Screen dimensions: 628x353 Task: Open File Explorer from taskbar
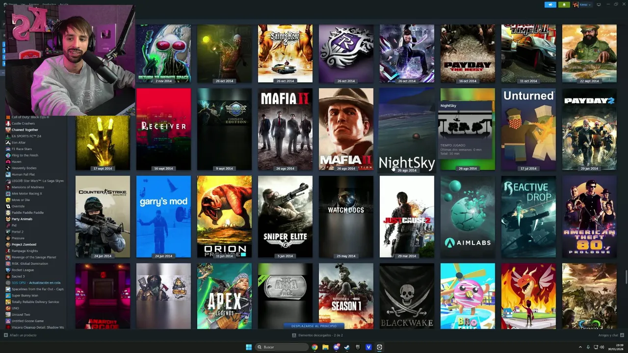pos(325,347)
